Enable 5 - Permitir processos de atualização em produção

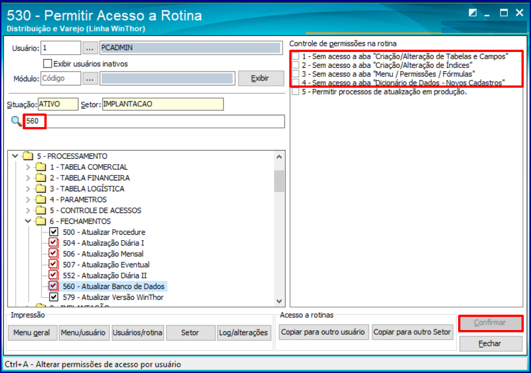click(296, 92)
